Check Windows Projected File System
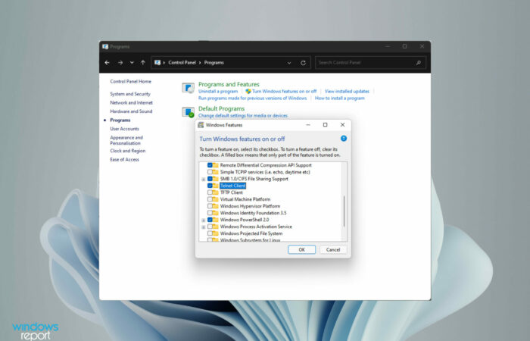 click(x=210, y=233)
